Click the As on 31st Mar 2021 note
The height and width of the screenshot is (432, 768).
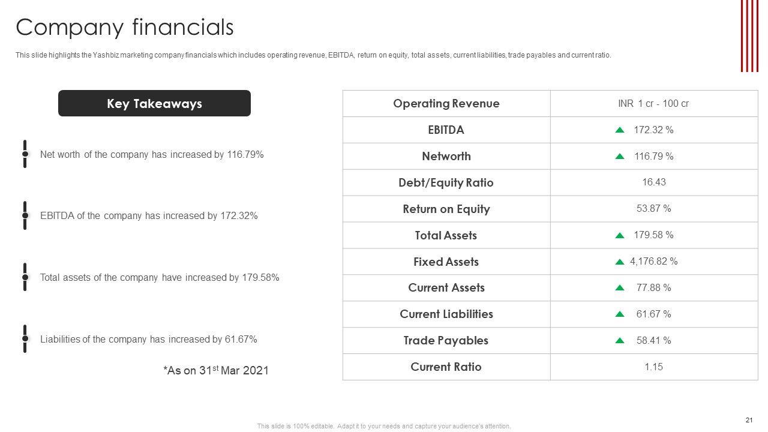coord(216,370)
